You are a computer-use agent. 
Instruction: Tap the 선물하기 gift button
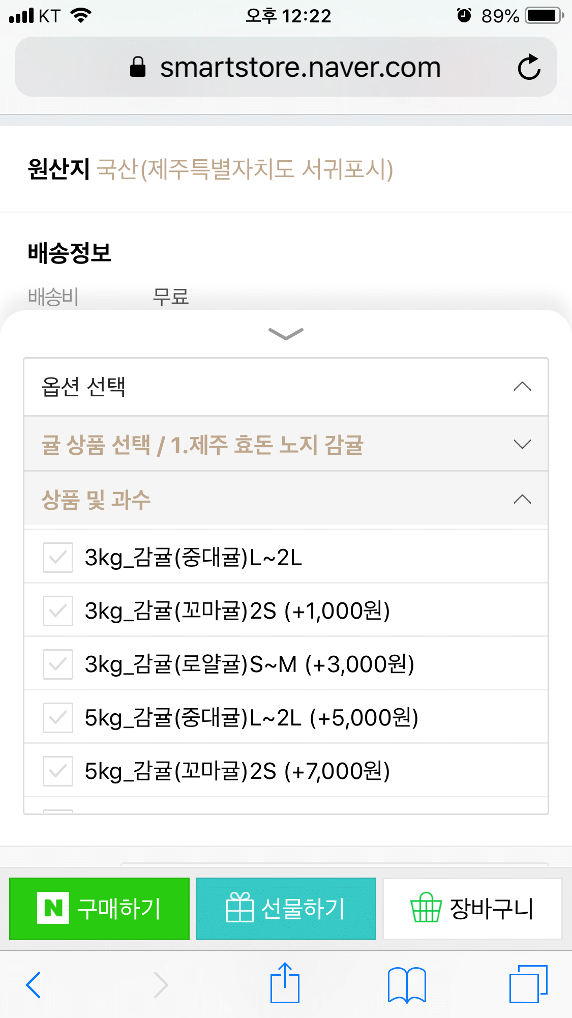pyautogui.click(x=286, y=909)
